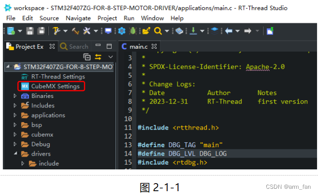Image resolution: width=318 pixels, height=194 pixels.
Task: Click the blue gear settings icon
Action: (122, 31)
